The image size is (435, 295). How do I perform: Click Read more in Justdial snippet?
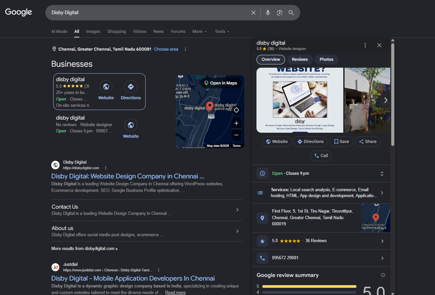[175, 292]
